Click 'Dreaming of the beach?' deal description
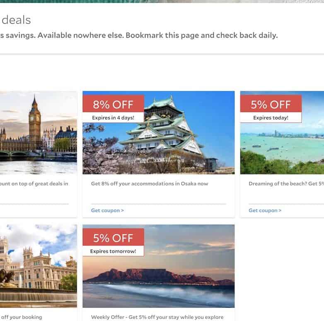Viewport: 324px width, 321px height. [x=286, y=184]
